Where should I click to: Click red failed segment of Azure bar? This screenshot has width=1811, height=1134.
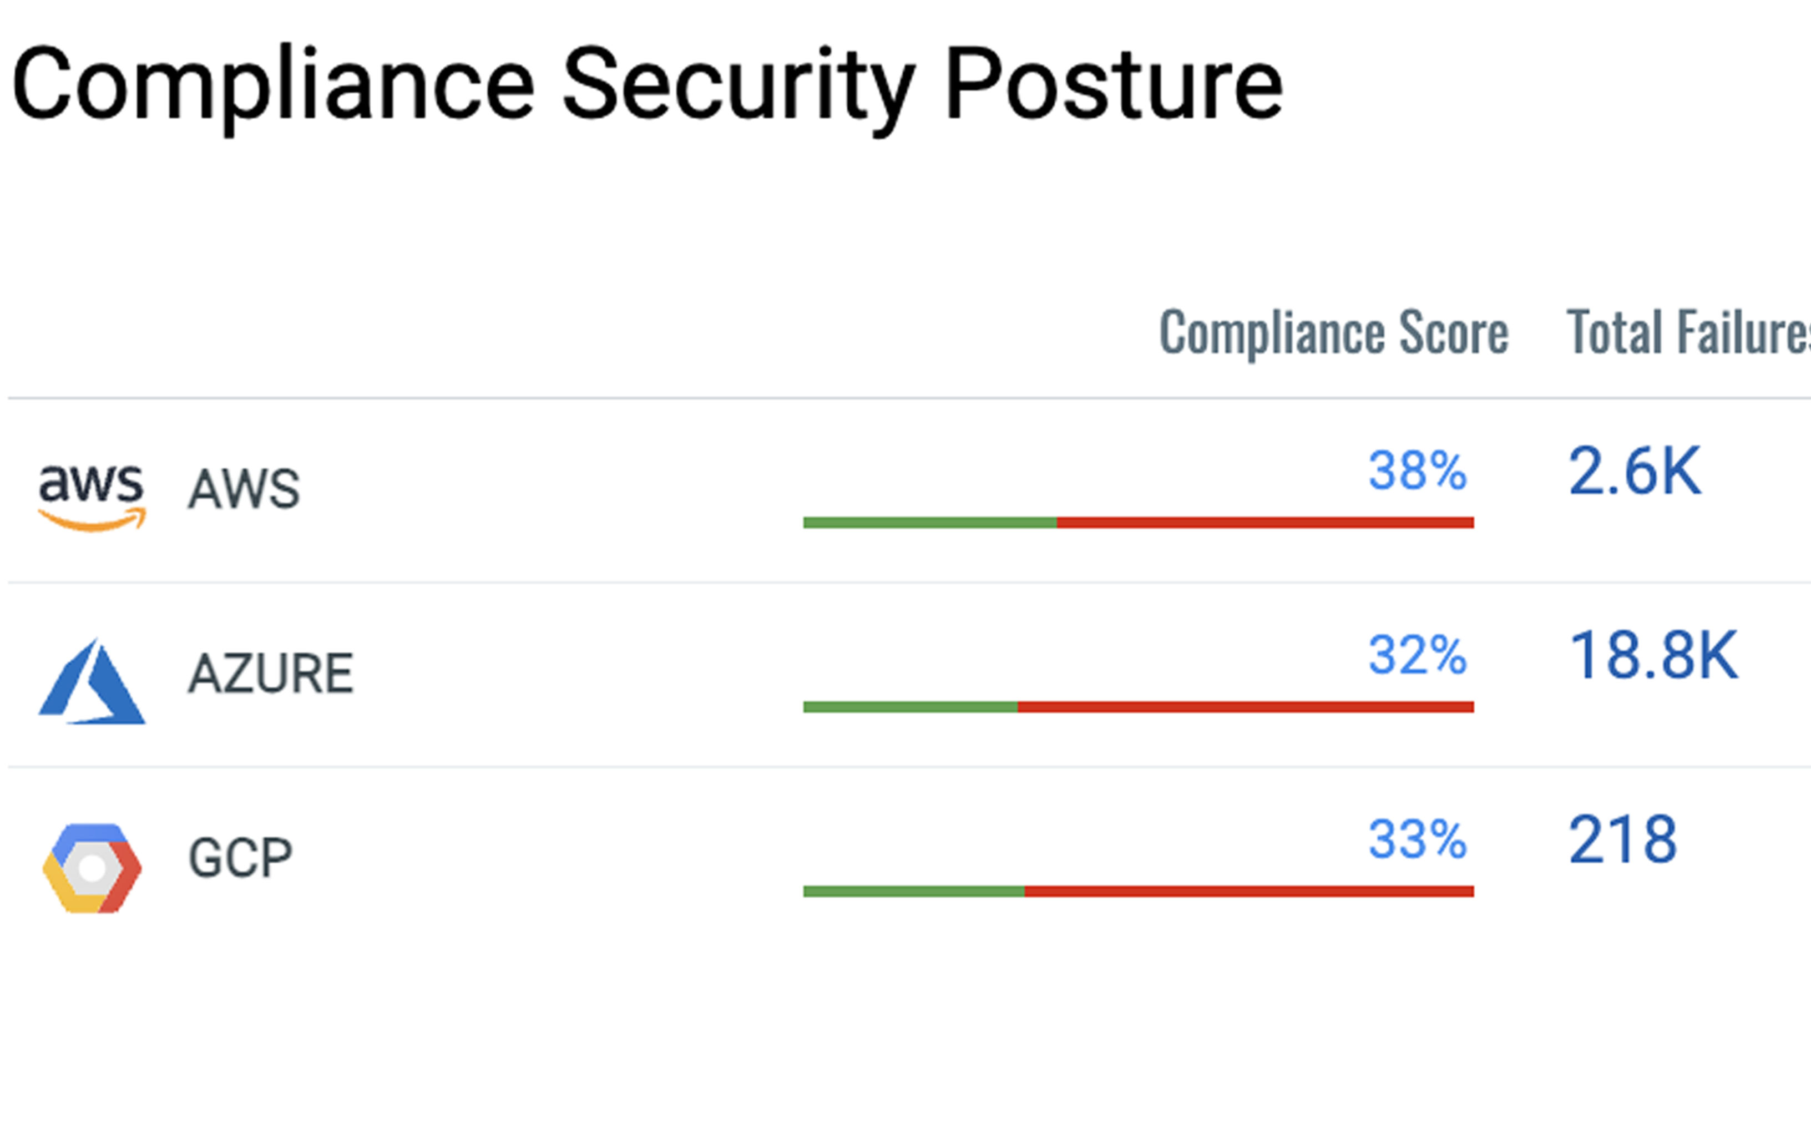pyautogui.click(x=1246, y=706)
